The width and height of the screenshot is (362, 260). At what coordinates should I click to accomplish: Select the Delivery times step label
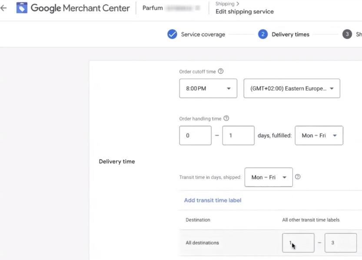(x=290, y=34)
